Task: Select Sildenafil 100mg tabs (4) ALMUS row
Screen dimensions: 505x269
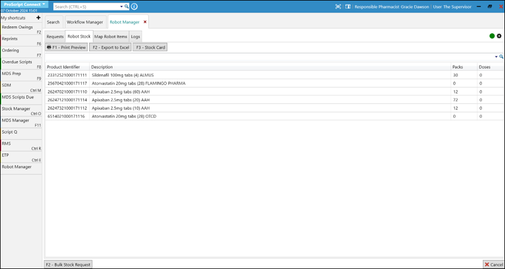Action: pyautogui.click(x=274, y=75)
